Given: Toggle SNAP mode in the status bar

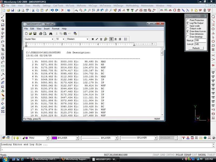Looking at the screenshot, I should pos(156,155).
